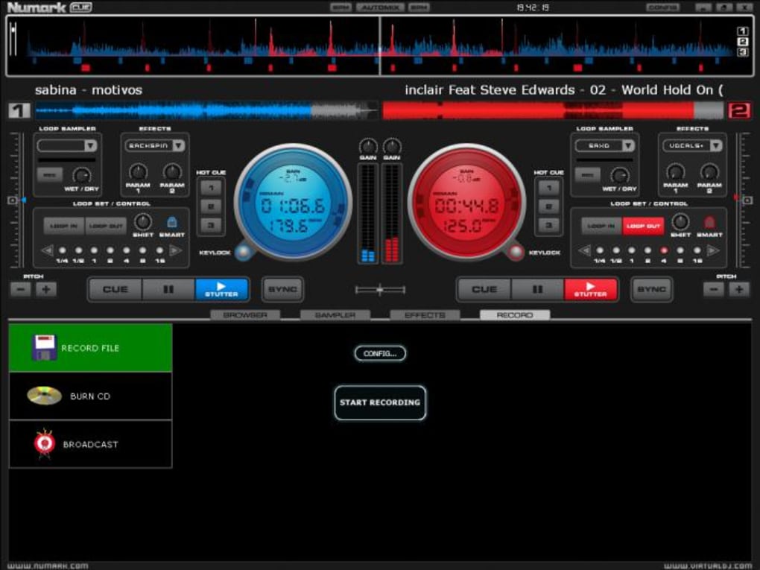This screenshot has height=570, width=760.
Task: Click the red play Stutter button on deck 2
Action: [591, 289]
